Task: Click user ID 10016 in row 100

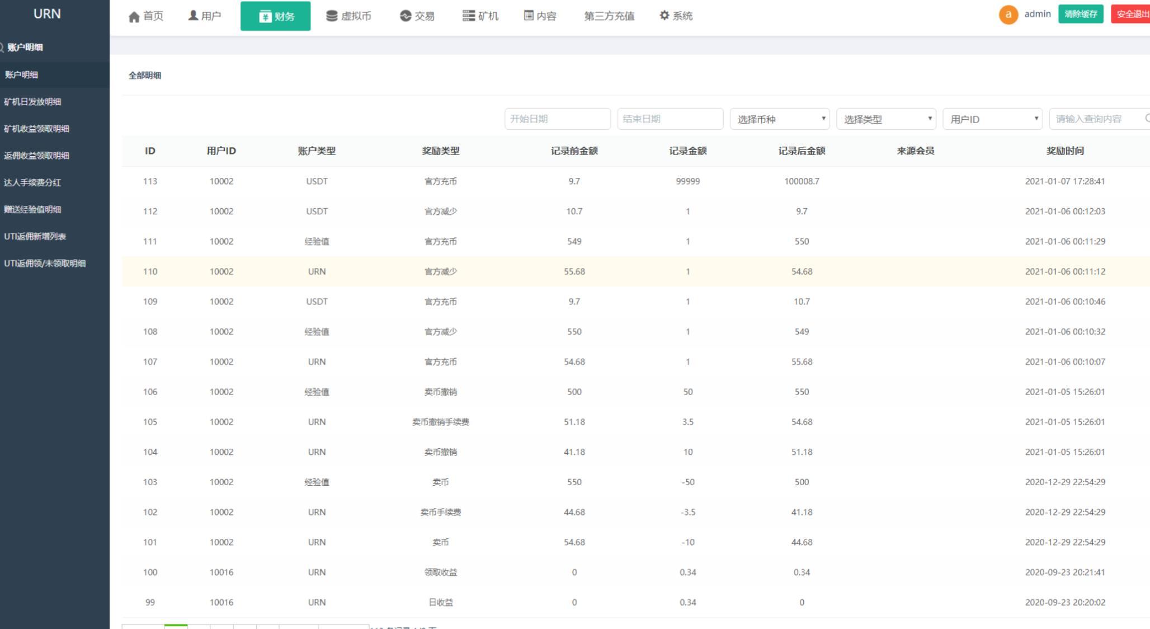Action: (x=221, y=572)
